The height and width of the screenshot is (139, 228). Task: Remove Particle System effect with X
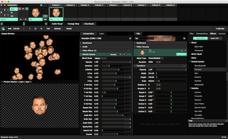click(x=124, y=54)
